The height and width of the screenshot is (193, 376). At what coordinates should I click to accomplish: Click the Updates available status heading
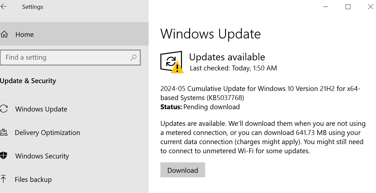click(227, 57)
